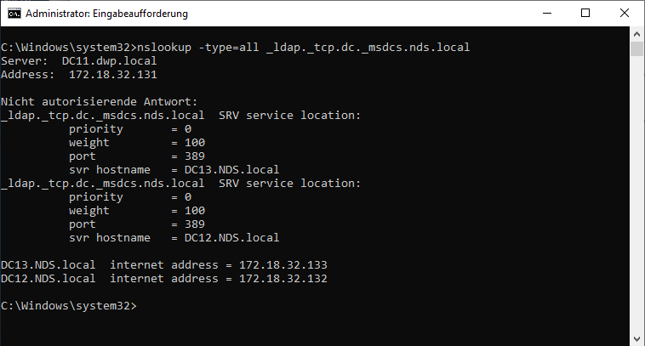
Task: Click the empty prompt on the last line
Action: point(140,304)
